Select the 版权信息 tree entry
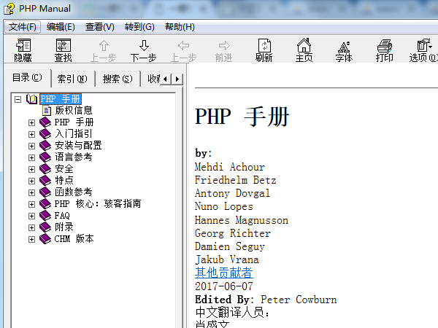Screen dimensions: 438x328 74,111
